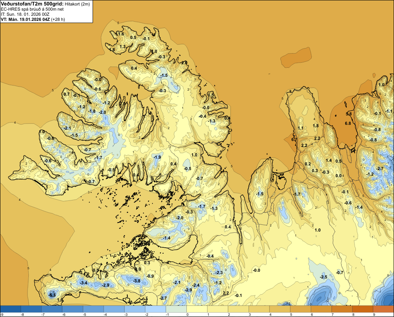
Task: Click the temperature value '-2.4' on the map
Action: click(196, 285)
